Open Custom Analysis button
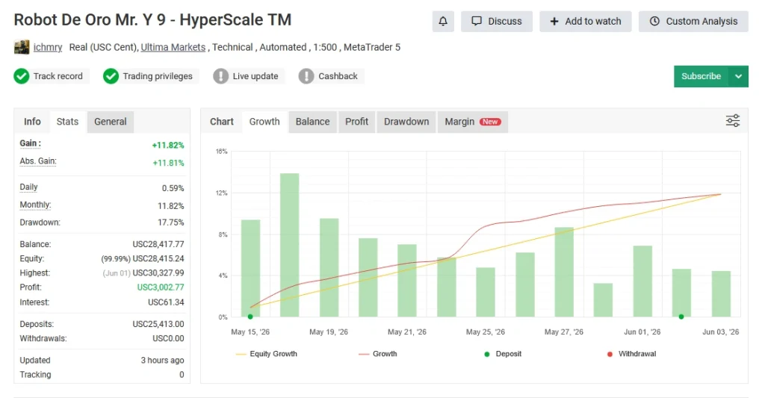 [x=693, y=22]
